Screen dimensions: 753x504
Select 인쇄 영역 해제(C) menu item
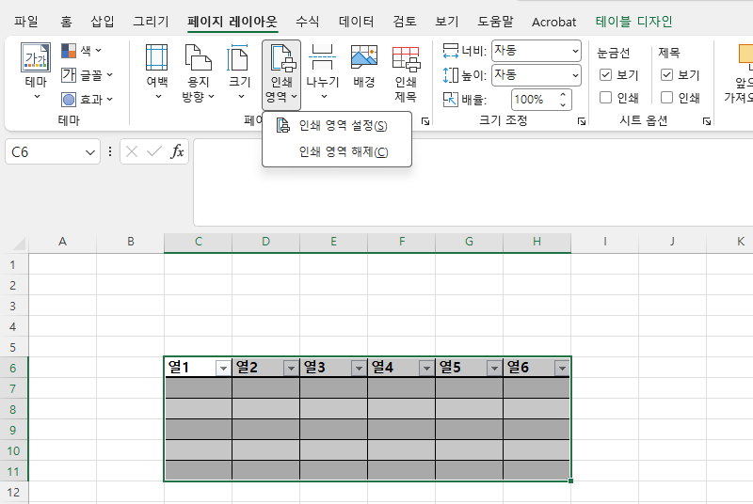pos(337,151)
